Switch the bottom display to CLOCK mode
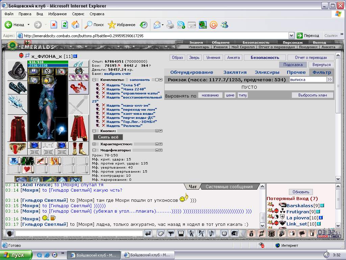 pyautogui.click(x=323, y=236)
